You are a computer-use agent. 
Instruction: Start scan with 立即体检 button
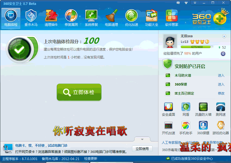coord(79,92)
